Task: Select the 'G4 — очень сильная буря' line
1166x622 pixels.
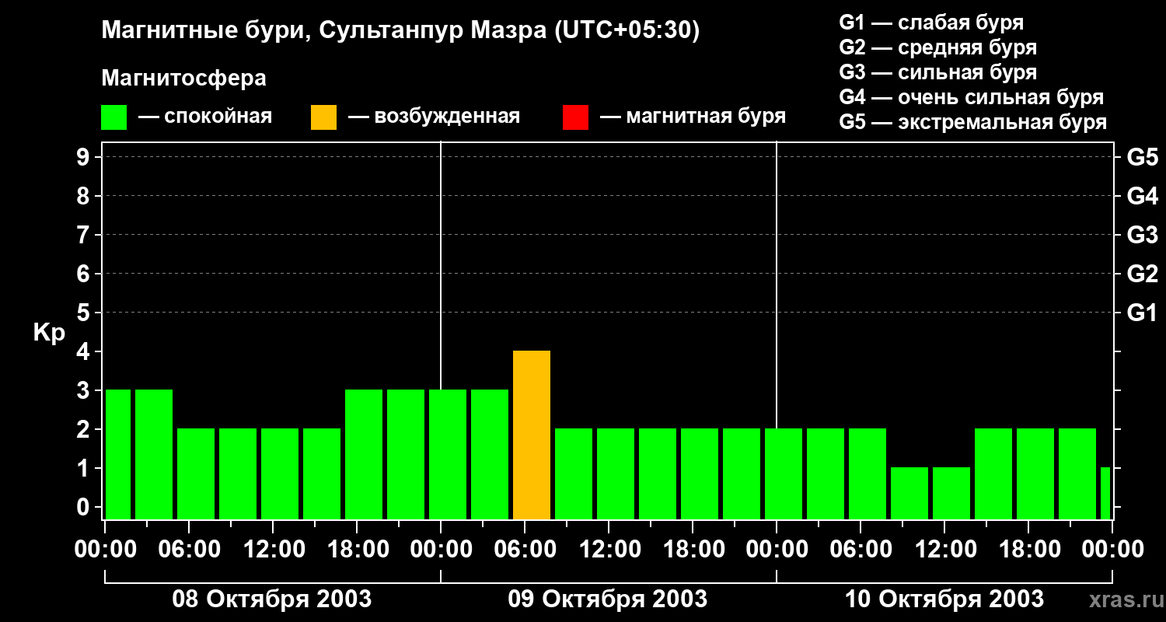Action: (x=972, y=97)
